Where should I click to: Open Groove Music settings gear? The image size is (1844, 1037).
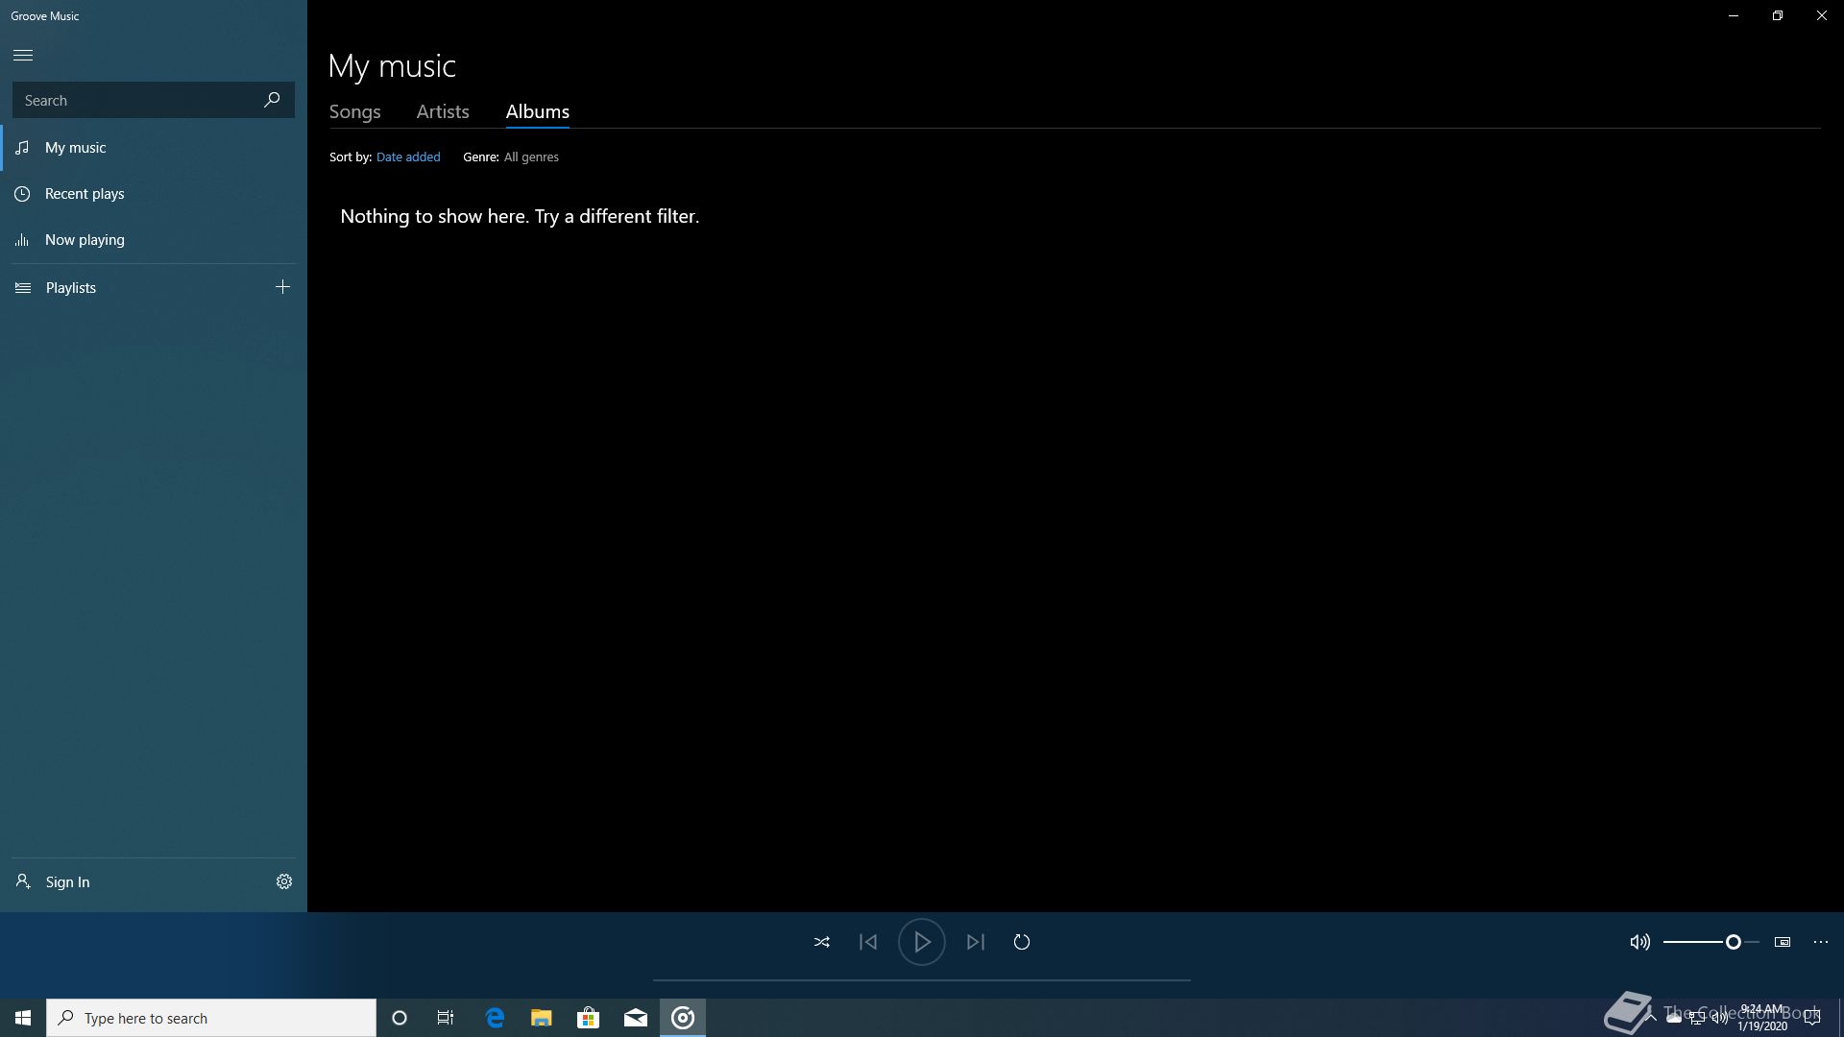click(284, 881)
